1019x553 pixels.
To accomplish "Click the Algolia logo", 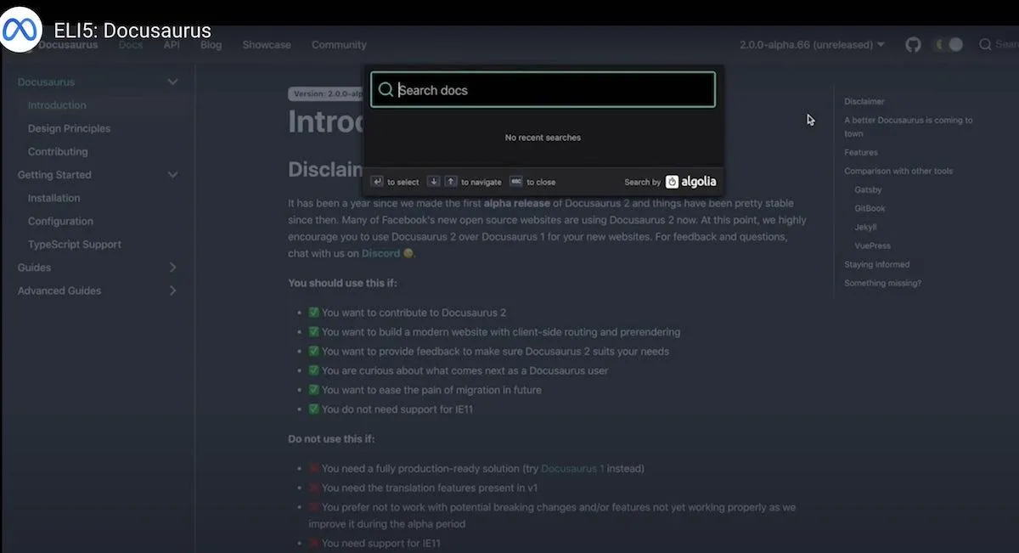I will [690, 181].
